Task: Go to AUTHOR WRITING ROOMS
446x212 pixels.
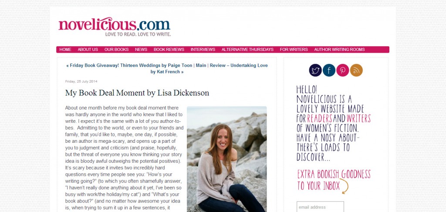Action: (339, 50)
